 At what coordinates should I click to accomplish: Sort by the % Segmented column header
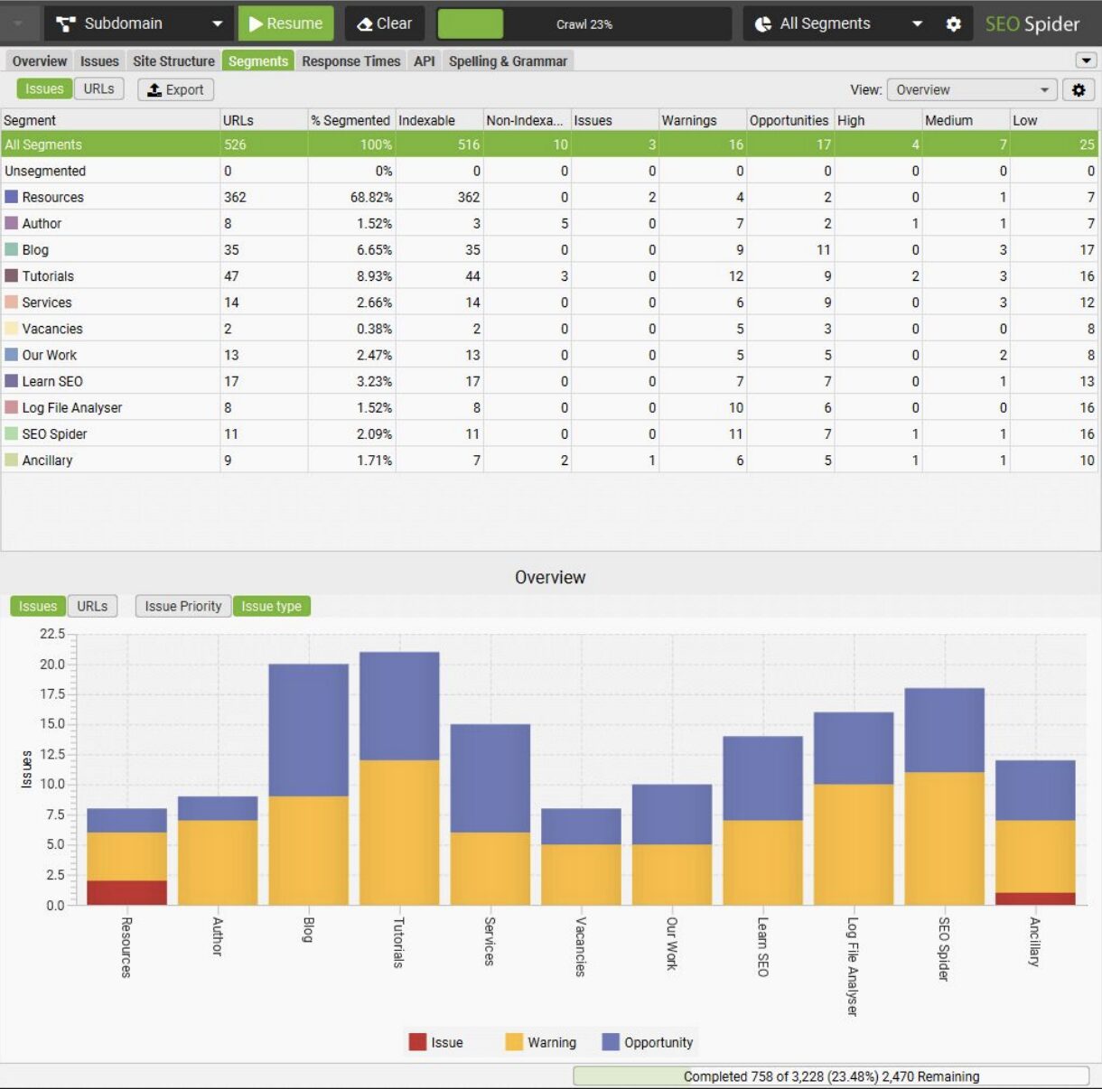pyautogui.click(x=351, y=120)
